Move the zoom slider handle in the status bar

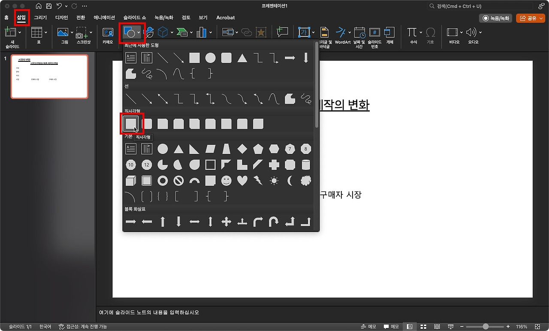[x=486, y=327]
